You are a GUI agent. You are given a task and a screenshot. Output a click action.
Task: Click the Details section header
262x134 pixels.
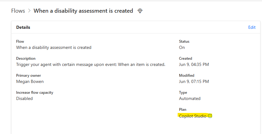23,27
